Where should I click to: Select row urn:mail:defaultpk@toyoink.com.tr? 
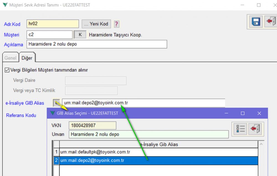(158, 152)
